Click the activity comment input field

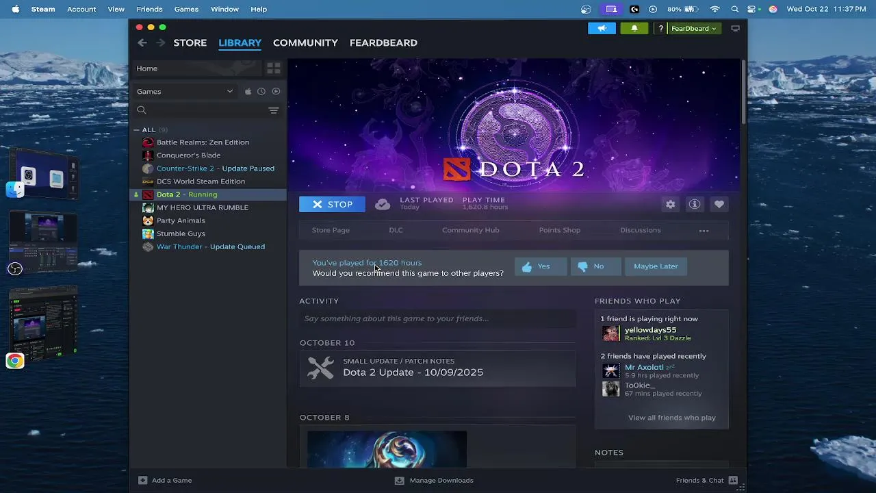[437, 318]
